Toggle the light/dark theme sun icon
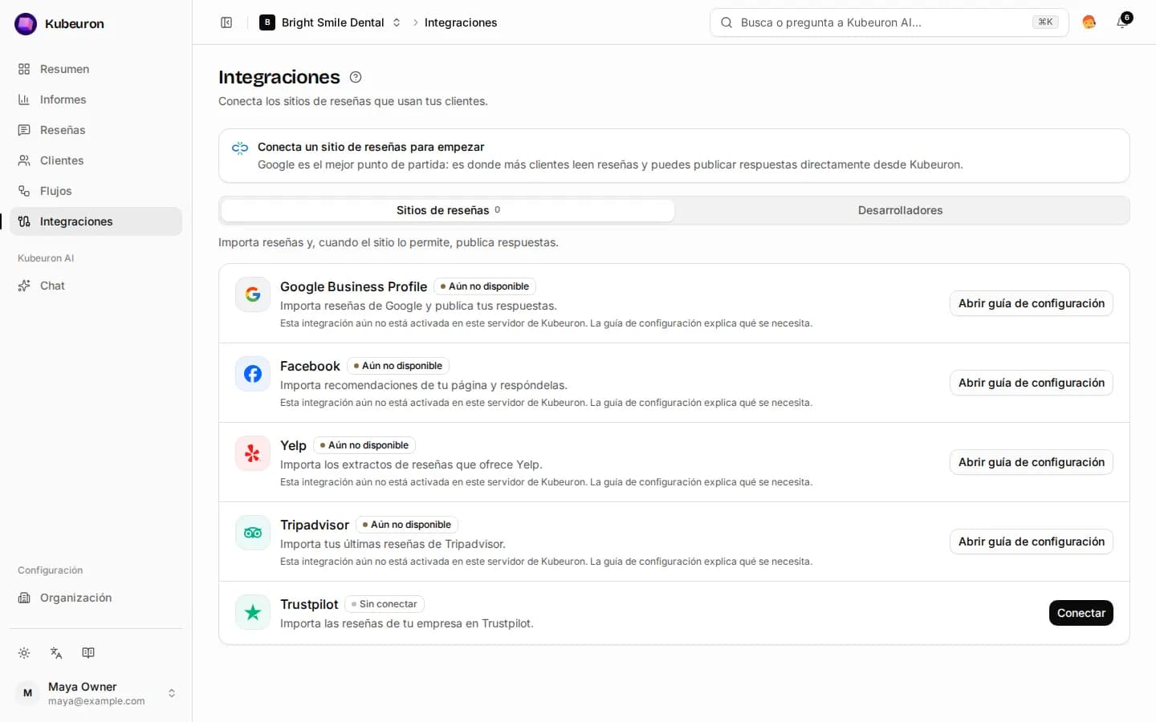This screenshot has width=1156, height=722. (x=24, y=653)
